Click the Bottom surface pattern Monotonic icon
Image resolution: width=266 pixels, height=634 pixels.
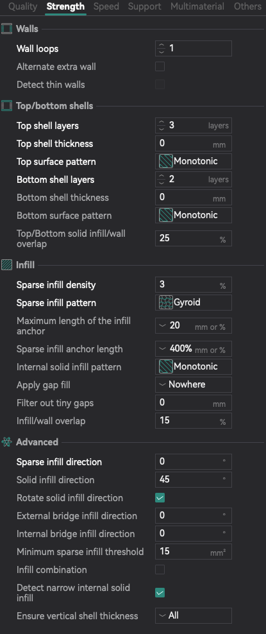[166, 215]
